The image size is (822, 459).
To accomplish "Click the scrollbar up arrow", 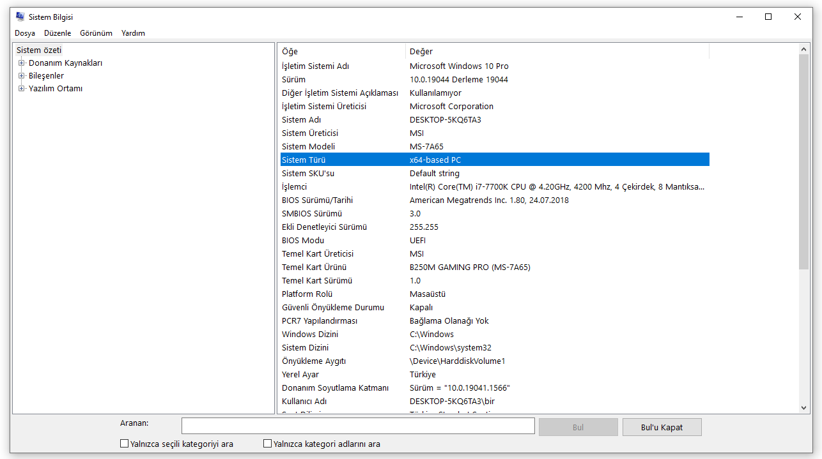I will point(804,49).
